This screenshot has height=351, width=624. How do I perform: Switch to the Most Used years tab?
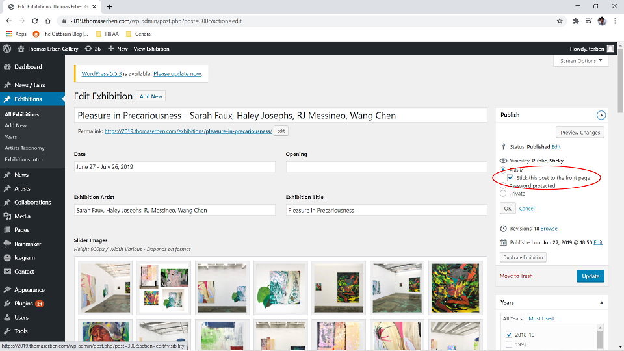pyautogui.click(x=541, y=318)
